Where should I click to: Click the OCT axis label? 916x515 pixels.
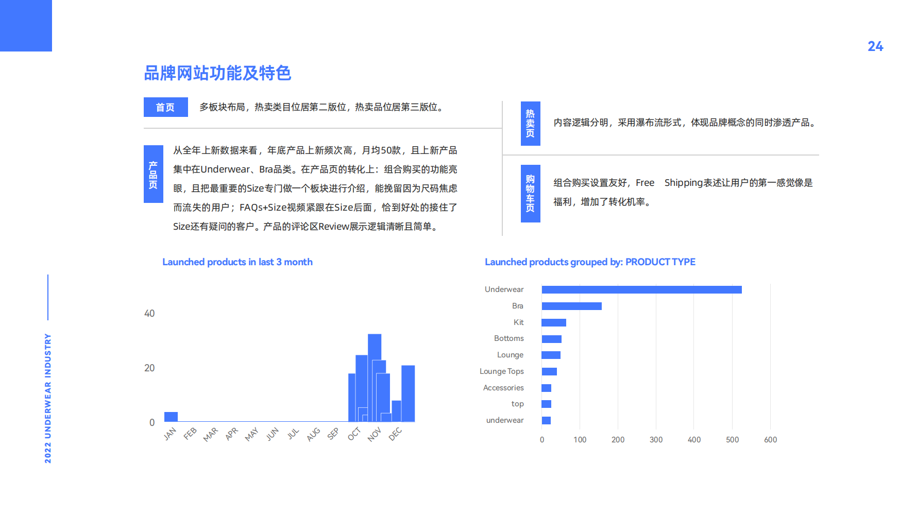(x=354, y=434)
